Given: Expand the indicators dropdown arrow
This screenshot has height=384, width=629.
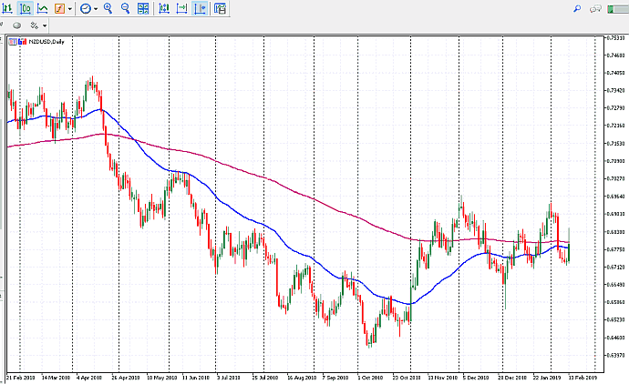Looking at the screenshot, I should point(70,8).
